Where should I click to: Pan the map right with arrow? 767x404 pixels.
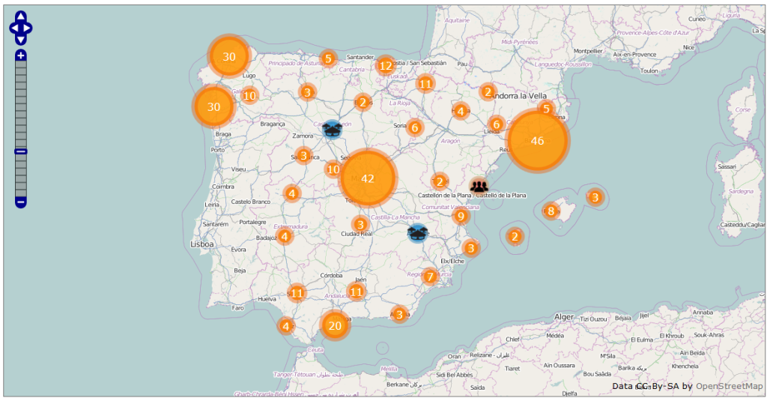pyautogui.click(x=28, y=28)
